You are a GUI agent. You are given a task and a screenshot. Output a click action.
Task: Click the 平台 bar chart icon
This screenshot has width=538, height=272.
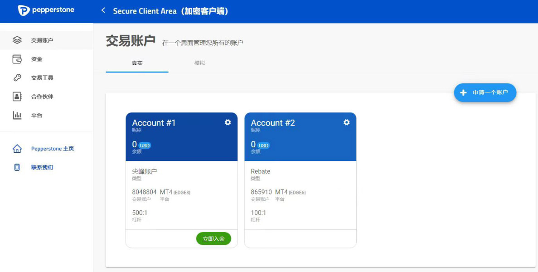click(17, 115)
